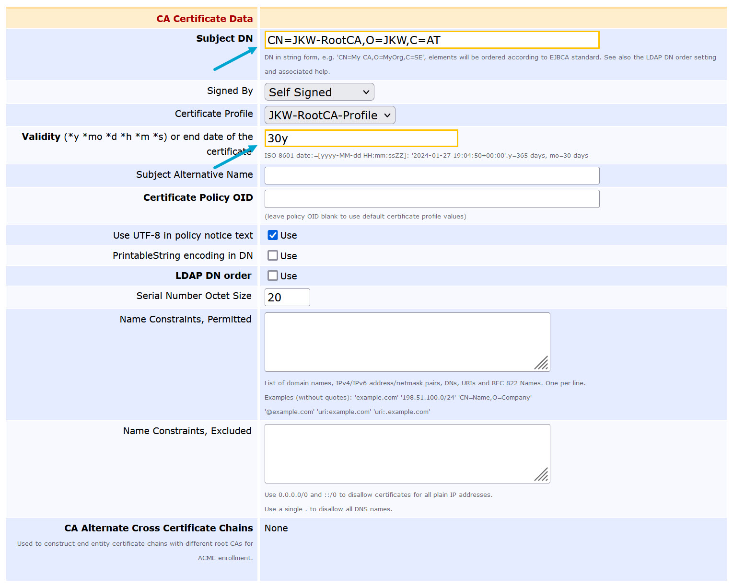Click the Serial Number Octet Size field
Viewport: 733px width, 586px height.
(x=287, y=298)
